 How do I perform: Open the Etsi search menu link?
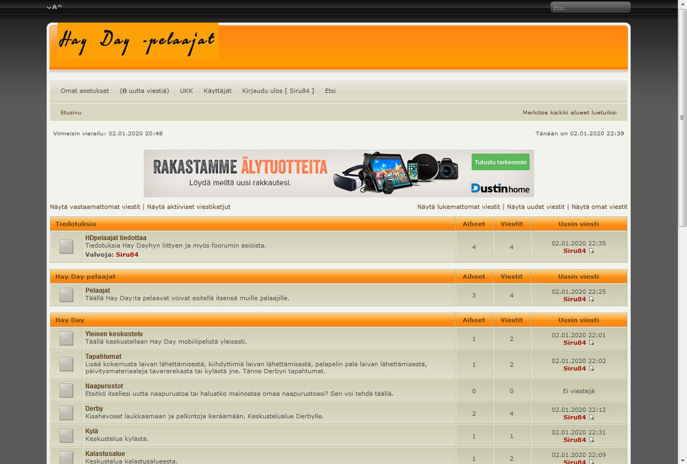click(x=330, y=90)
